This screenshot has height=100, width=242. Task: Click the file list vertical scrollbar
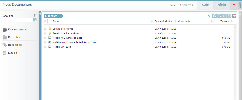(x=235, y=62)
